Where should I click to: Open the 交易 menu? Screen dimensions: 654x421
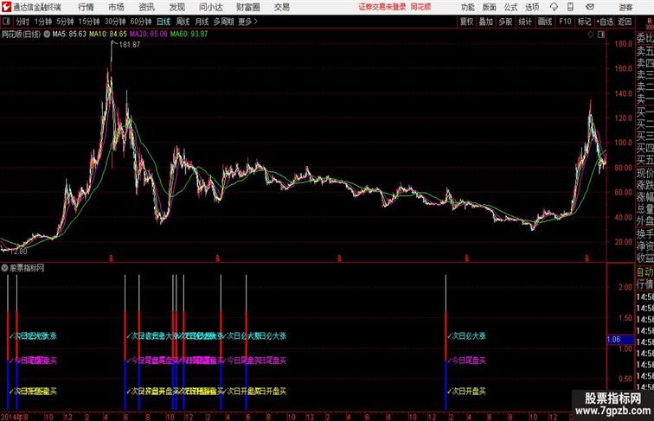point(281,7)
